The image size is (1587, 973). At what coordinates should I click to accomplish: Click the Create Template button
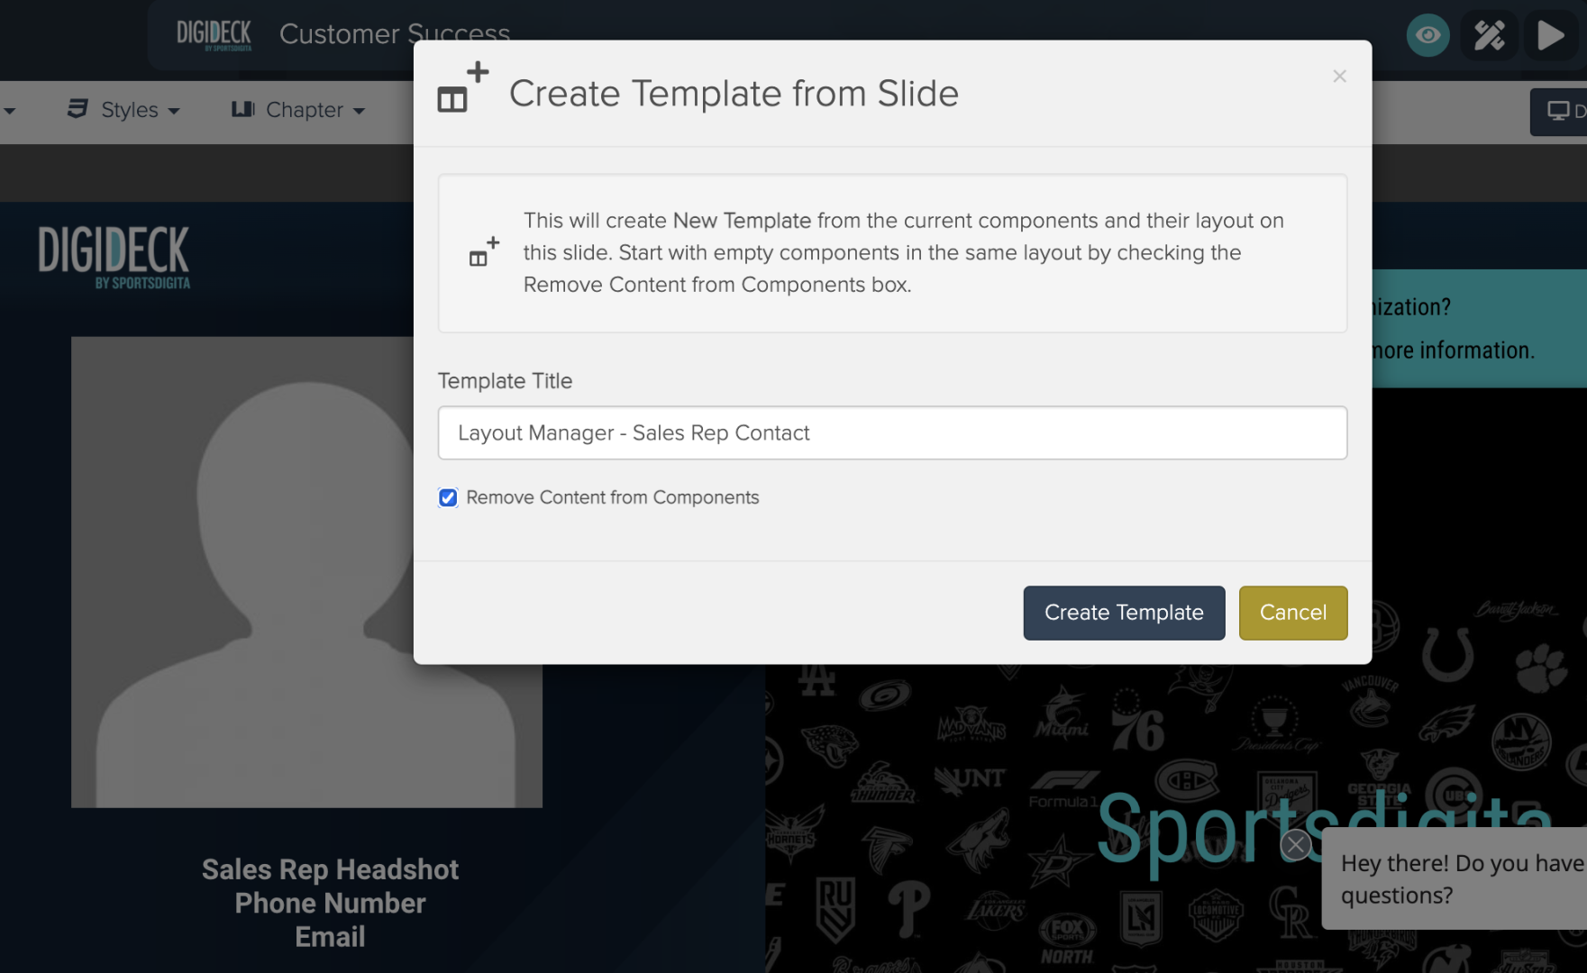click(1123, 613)
